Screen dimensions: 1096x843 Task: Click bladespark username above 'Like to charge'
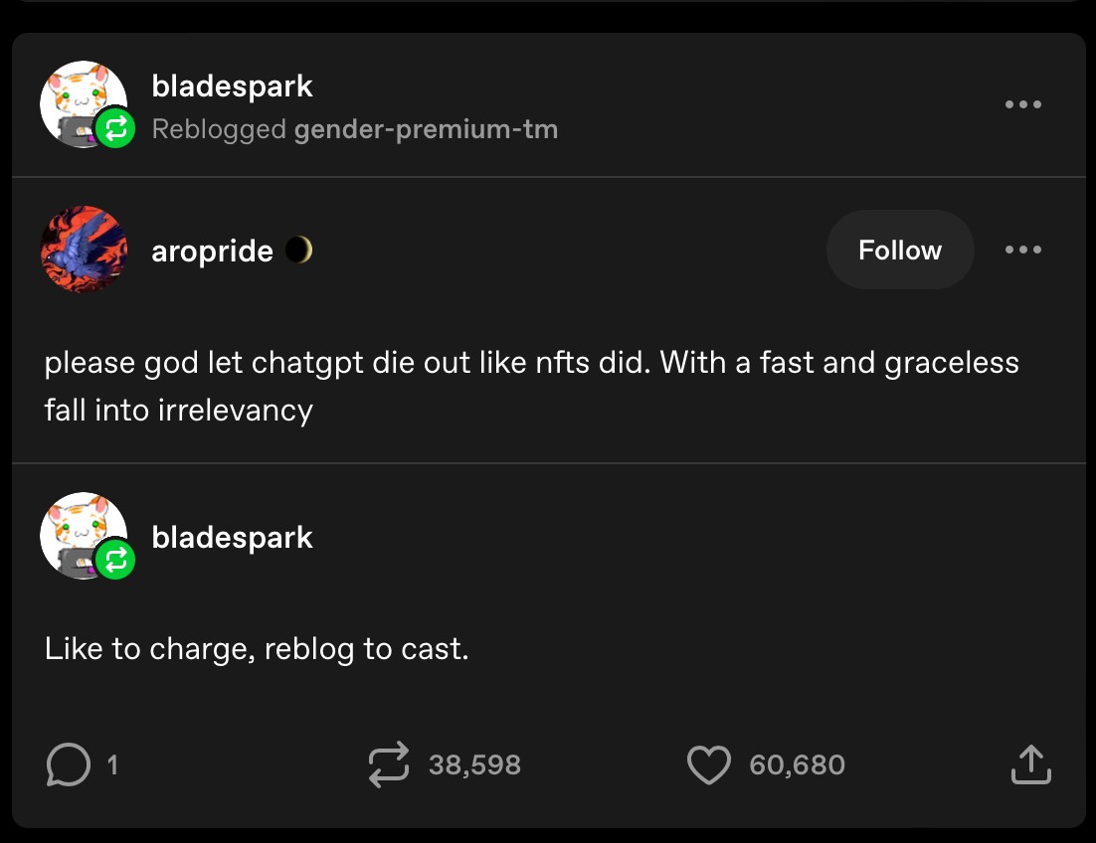(x=232, y=538)
